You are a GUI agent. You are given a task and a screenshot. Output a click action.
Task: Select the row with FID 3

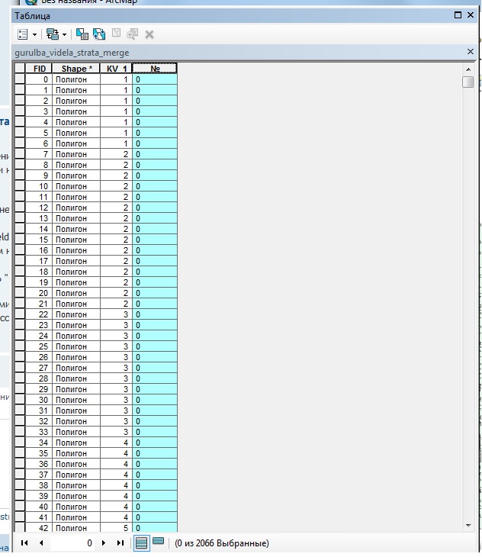[20, 111]
